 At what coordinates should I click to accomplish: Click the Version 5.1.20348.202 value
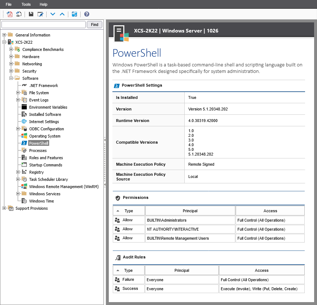click(x=208, y=109)
